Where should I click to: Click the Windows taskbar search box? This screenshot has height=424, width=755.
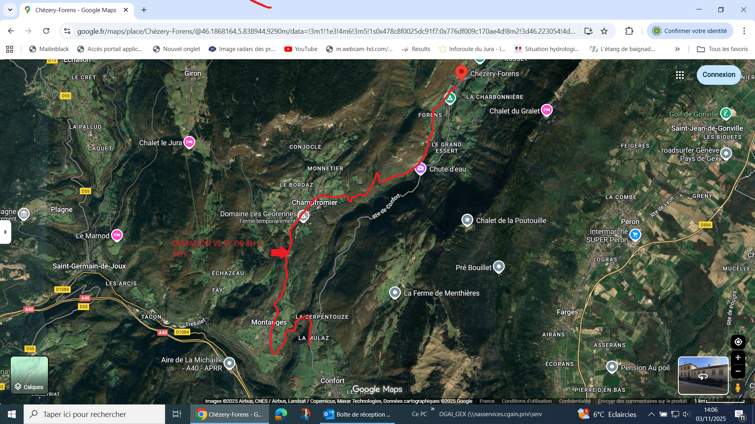94,414
